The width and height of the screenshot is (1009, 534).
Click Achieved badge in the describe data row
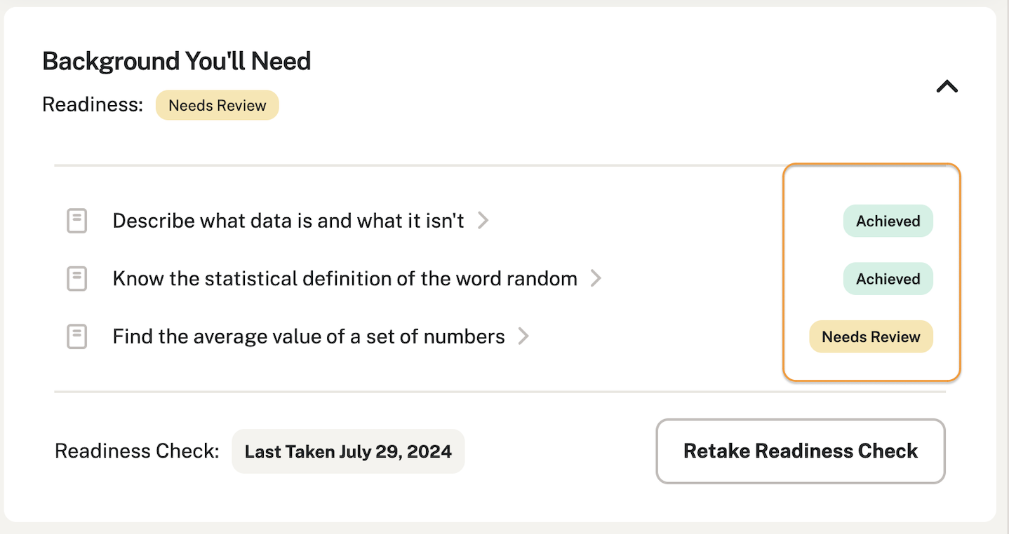click(888, 221)
